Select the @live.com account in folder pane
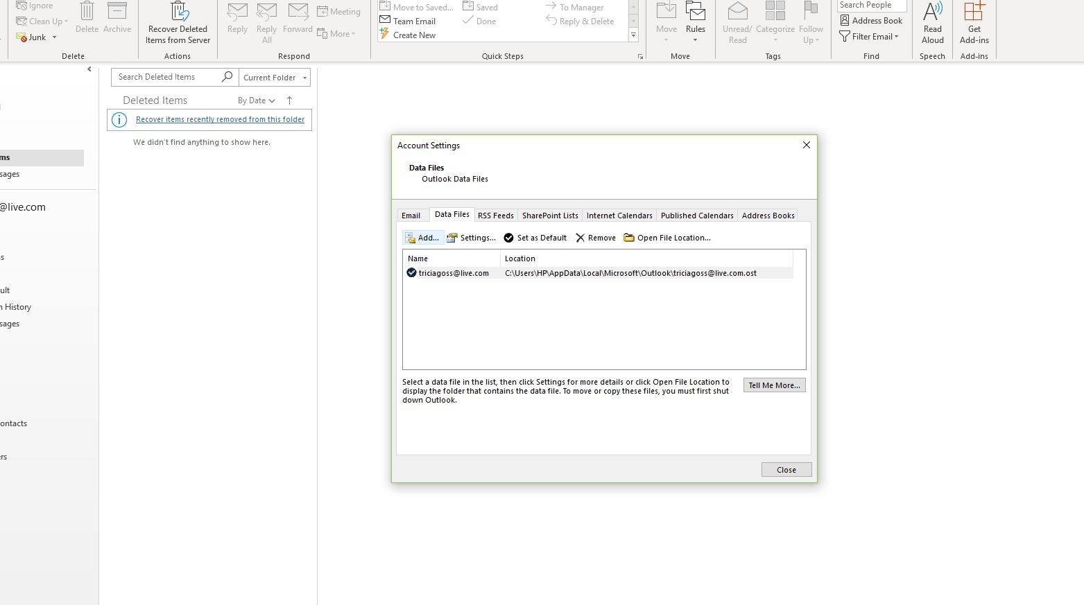The image size is (1084, 605). [x=22, y=207]
